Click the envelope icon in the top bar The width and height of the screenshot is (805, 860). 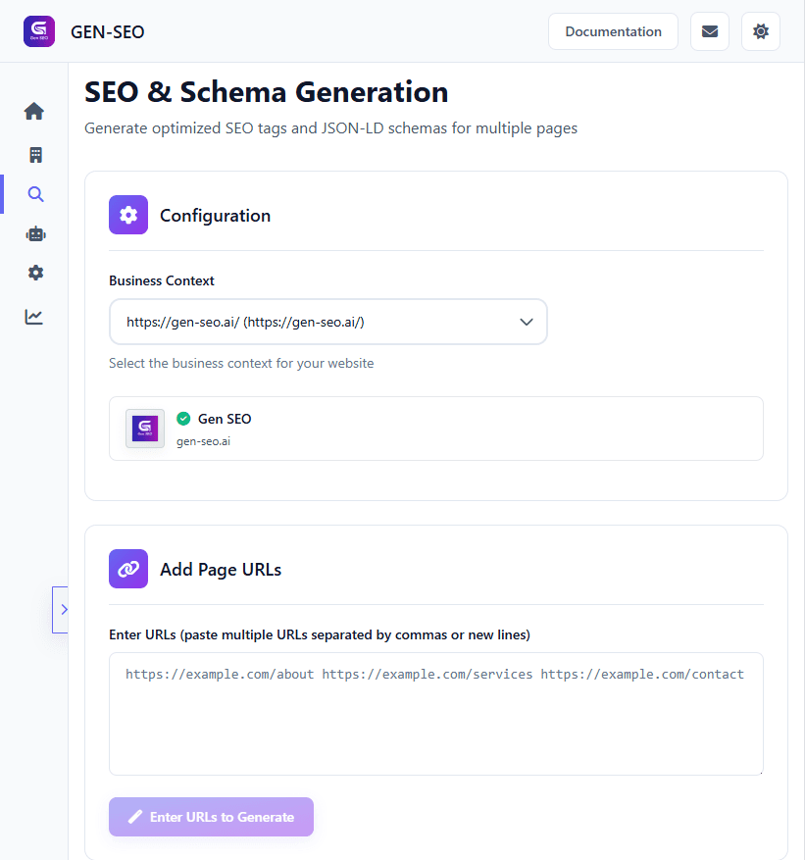(x=709, y=30)
